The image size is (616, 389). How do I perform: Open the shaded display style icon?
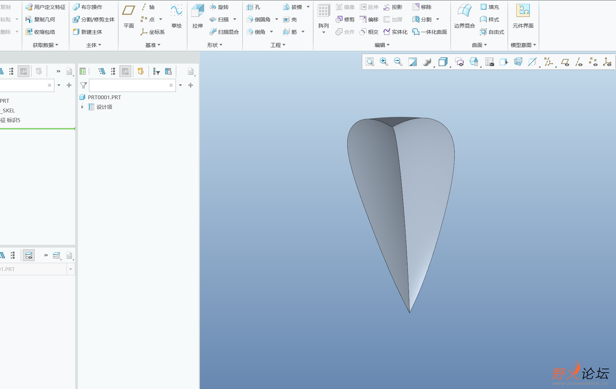point(427,62)
